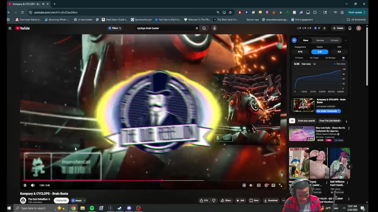Save the video to a playlist

tap(254, 201)
